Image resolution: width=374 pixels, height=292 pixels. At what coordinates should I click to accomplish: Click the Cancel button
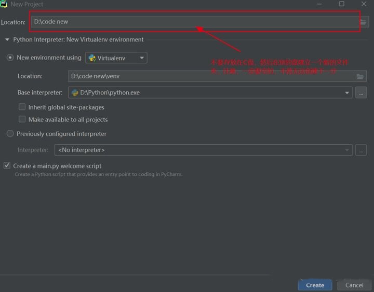pos(354,285)
